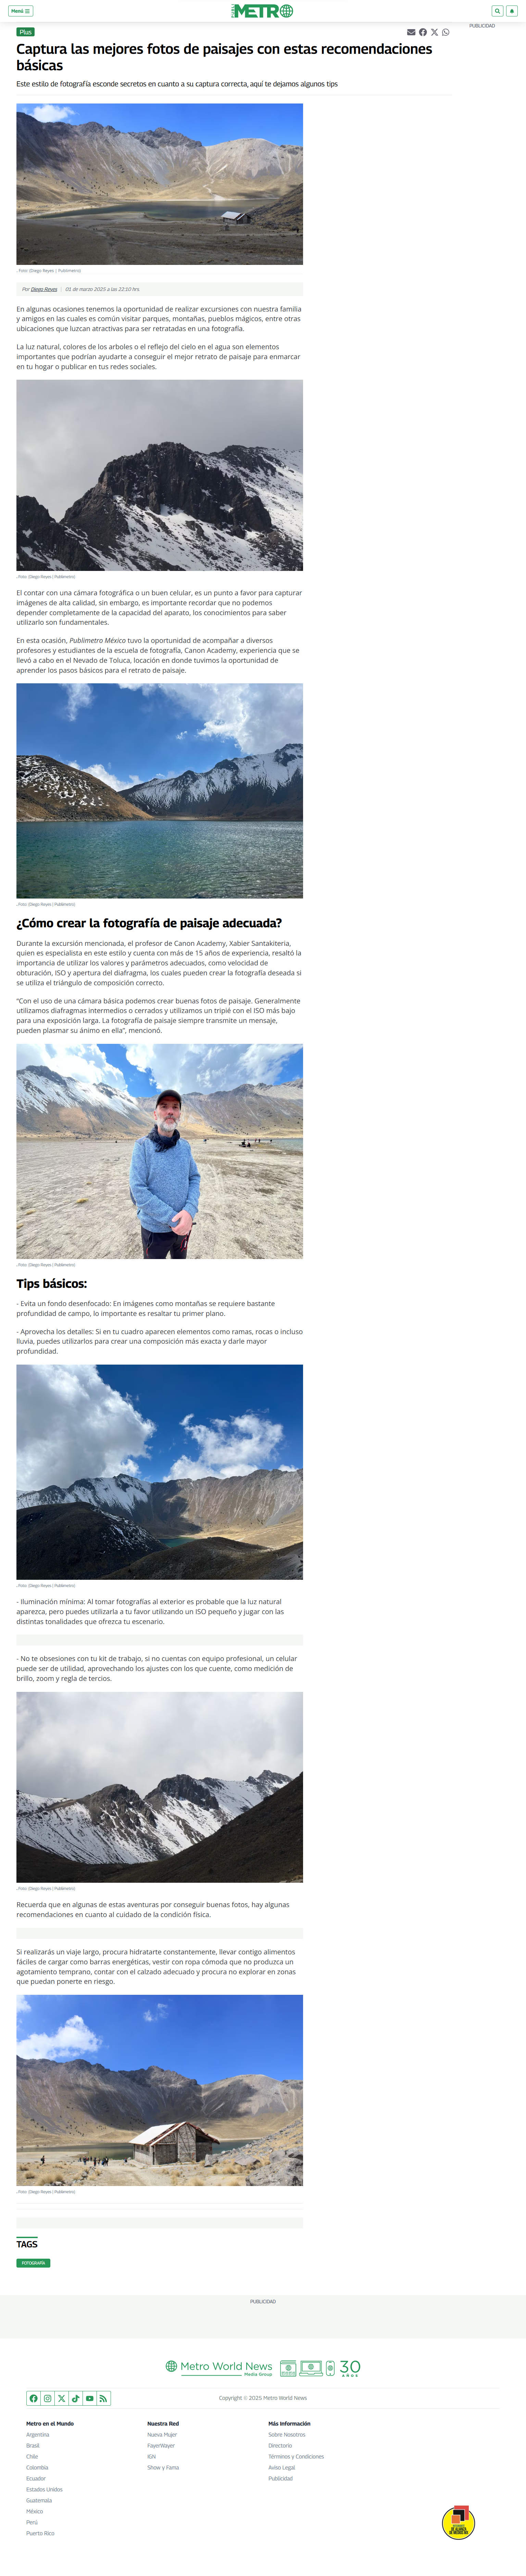Open the Metro logo homepage link
Image resolution: width=526 pixels, height=2576 pixels.
pos(262,11)
